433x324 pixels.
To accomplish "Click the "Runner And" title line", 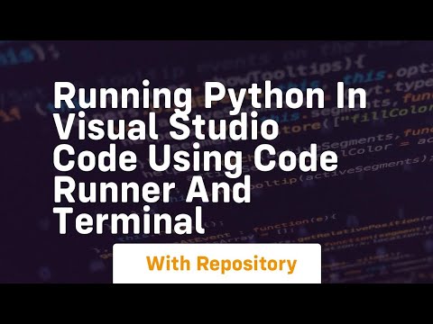I will pos(152,190).
